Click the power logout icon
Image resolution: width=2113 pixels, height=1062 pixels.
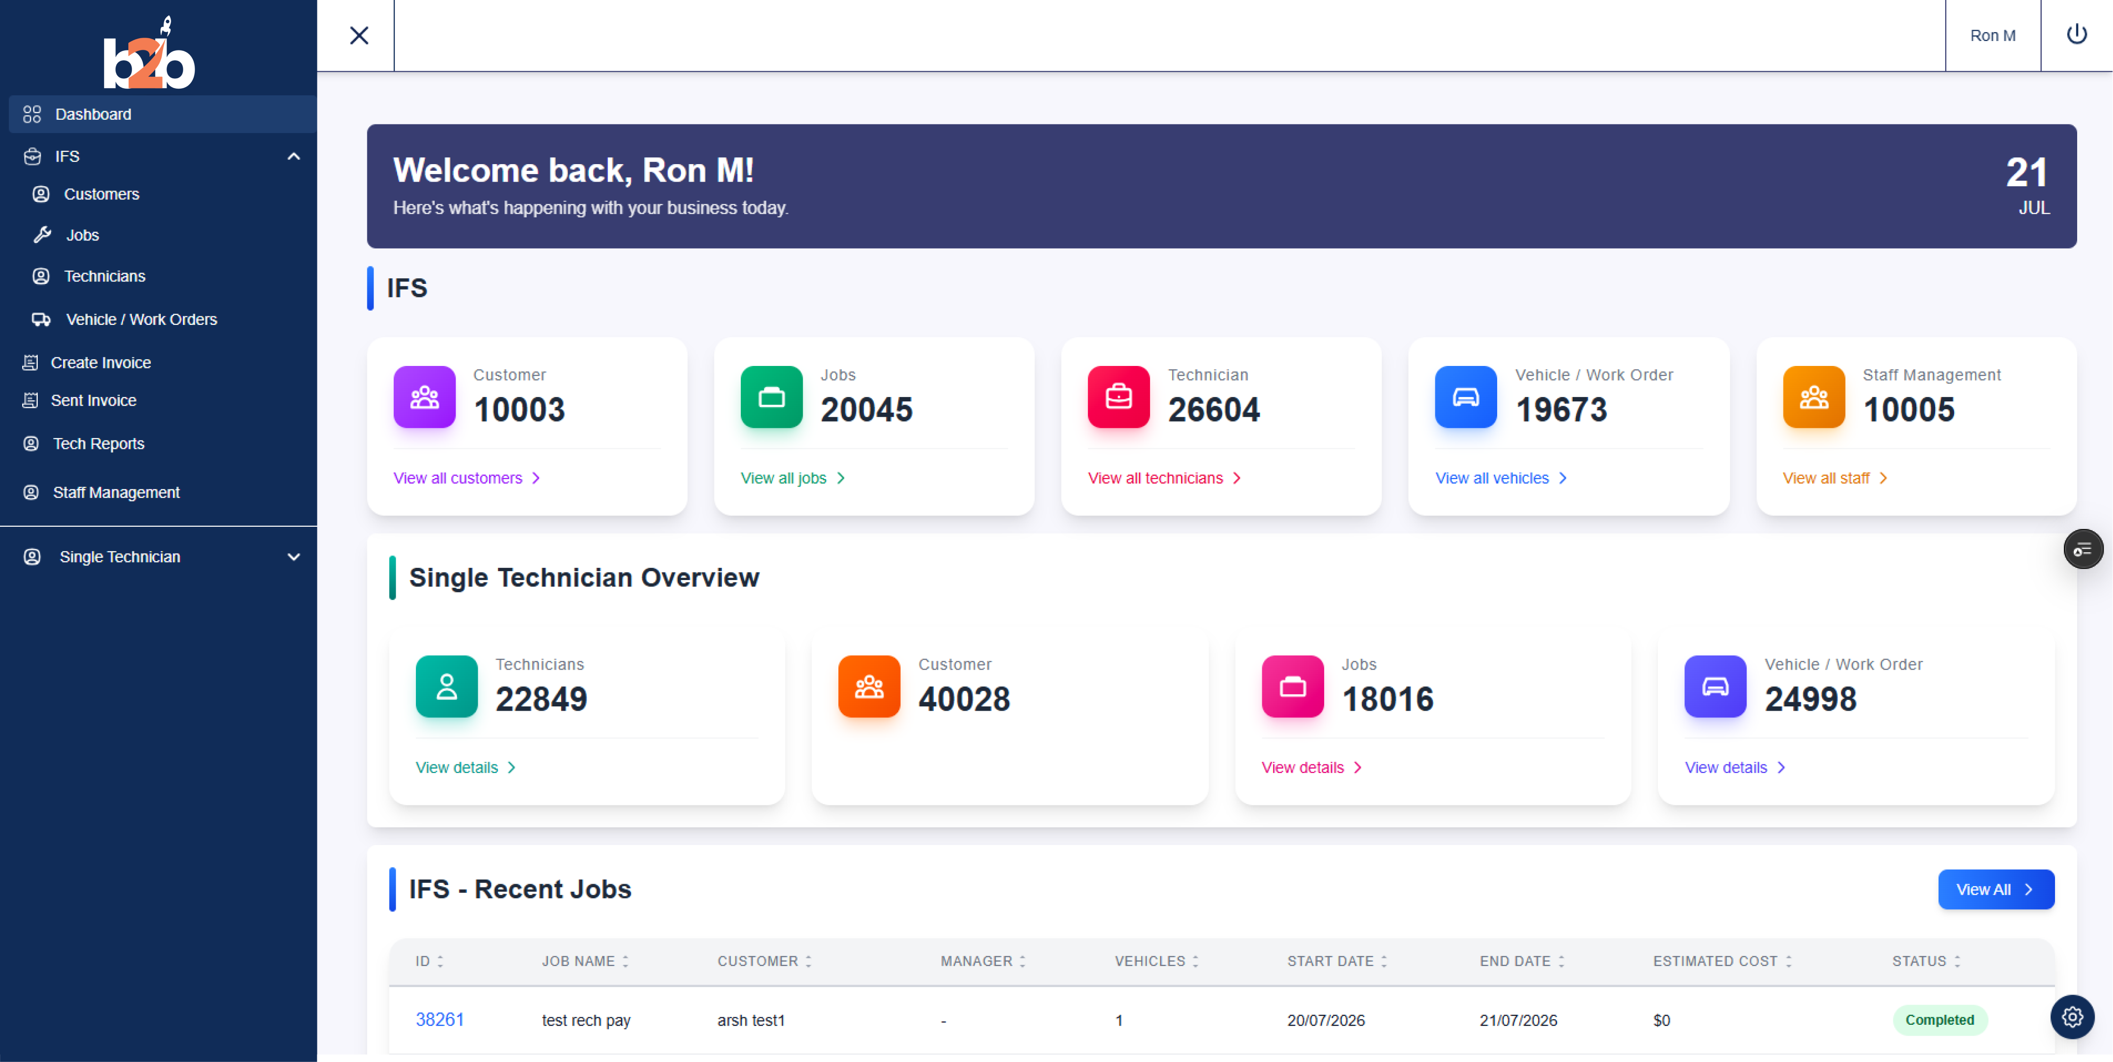(2076, 34)
